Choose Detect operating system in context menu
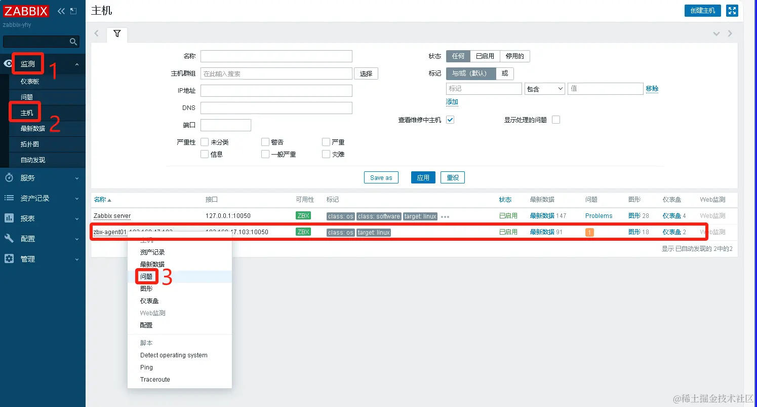 (x=180, y=355)
